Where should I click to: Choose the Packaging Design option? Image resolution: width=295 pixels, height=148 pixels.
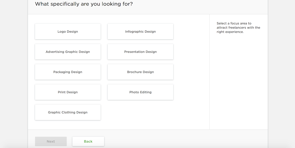pos(68,72)
